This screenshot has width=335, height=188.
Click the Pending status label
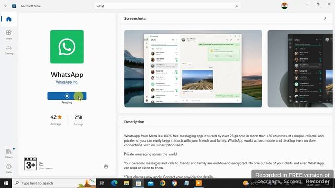tap(67, 102)
